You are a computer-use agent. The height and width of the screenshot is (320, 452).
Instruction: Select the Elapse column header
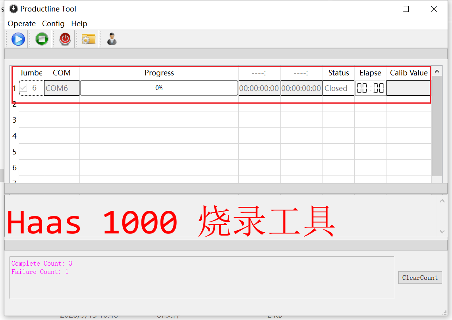click(371, 73)
